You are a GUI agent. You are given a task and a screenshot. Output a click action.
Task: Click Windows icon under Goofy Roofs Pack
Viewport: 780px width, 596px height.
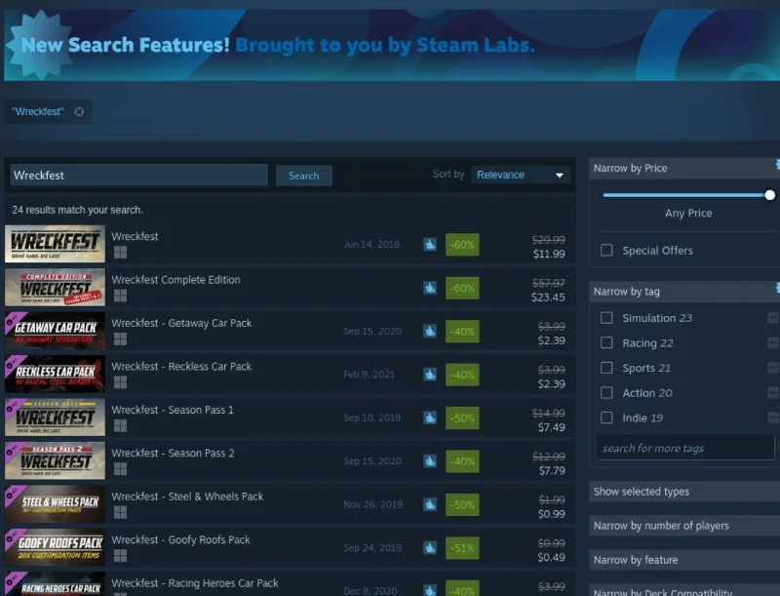[x=120, y=555]
